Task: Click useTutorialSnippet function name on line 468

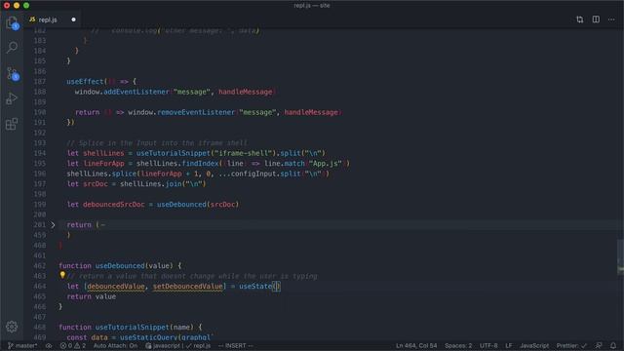Action: tap(133, 328)
